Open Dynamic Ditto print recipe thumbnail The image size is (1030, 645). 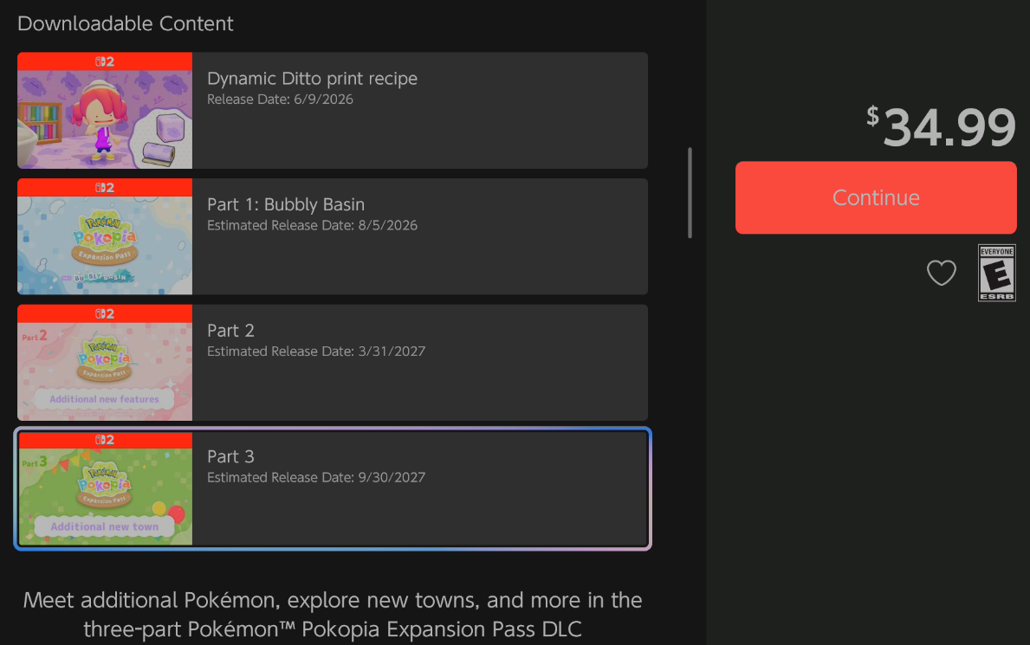[x=105, y=110]
